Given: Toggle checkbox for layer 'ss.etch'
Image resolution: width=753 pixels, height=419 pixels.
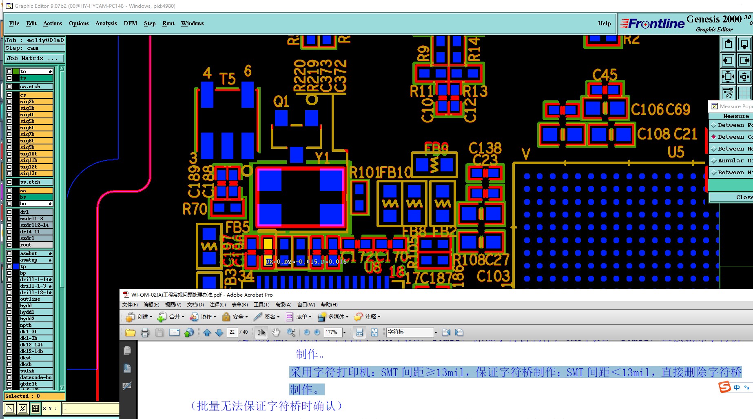Looking at the screenshot, I should point(9,182).
